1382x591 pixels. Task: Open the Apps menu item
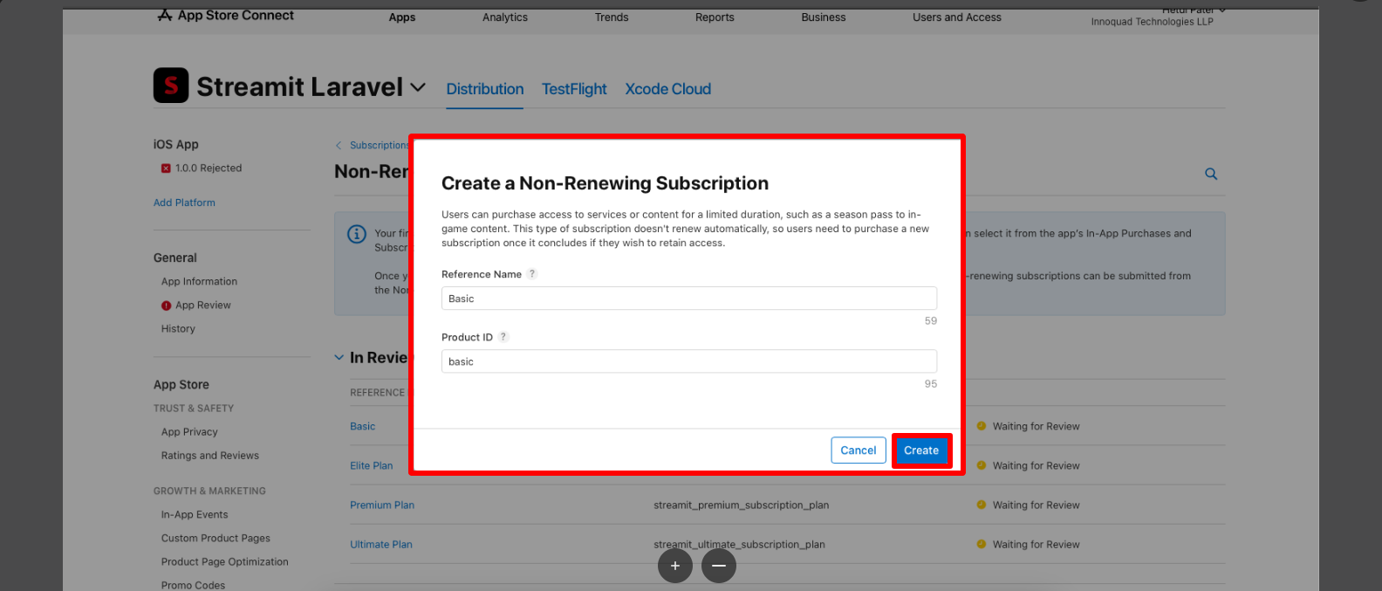click(402, 17)
